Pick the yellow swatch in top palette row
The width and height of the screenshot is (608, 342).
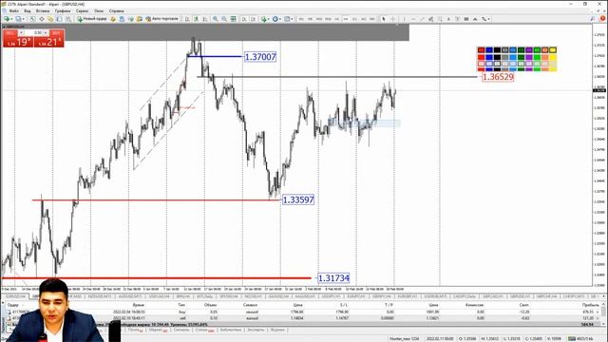coord(553,50)
